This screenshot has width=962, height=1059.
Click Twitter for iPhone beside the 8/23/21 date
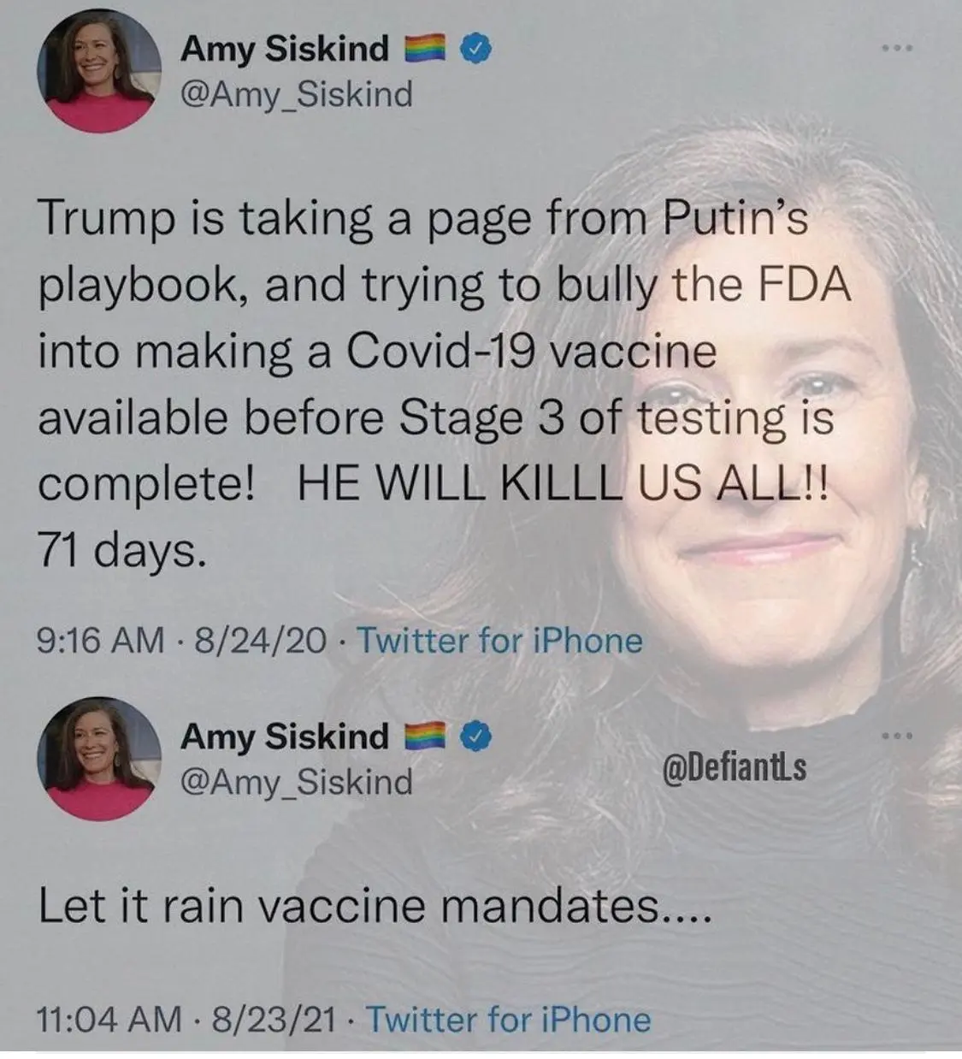coord(508,1020)
